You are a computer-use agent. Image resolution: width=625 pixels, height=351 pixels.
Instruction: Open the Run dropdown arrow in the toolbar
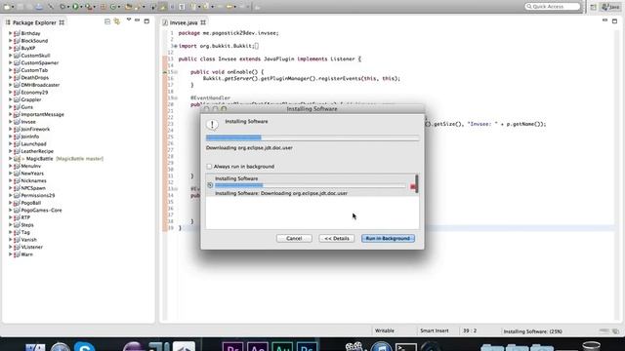(81, 7)
